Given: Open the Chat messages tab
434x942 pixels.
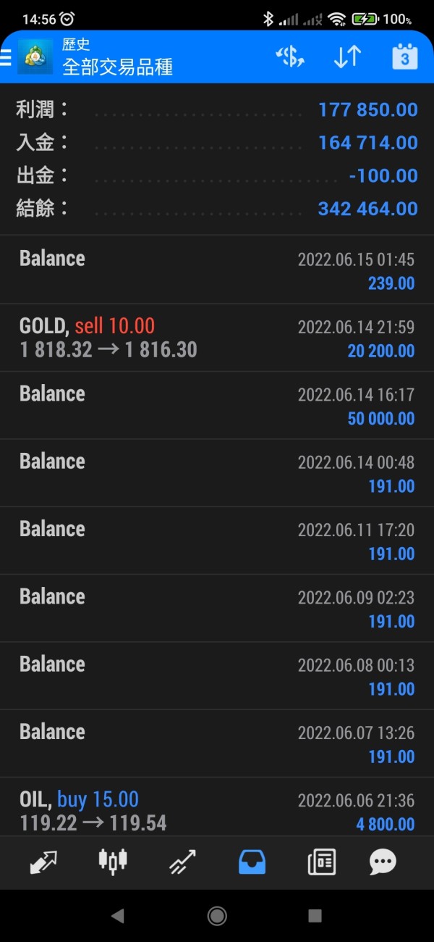Looking at the screenshot, I should (383, 862).
